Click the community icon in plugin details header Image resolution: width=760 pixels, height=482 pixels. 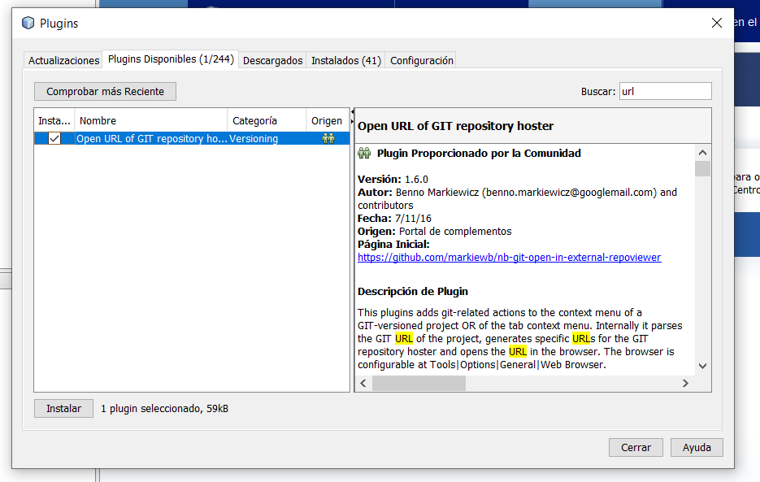pos(364,154)
